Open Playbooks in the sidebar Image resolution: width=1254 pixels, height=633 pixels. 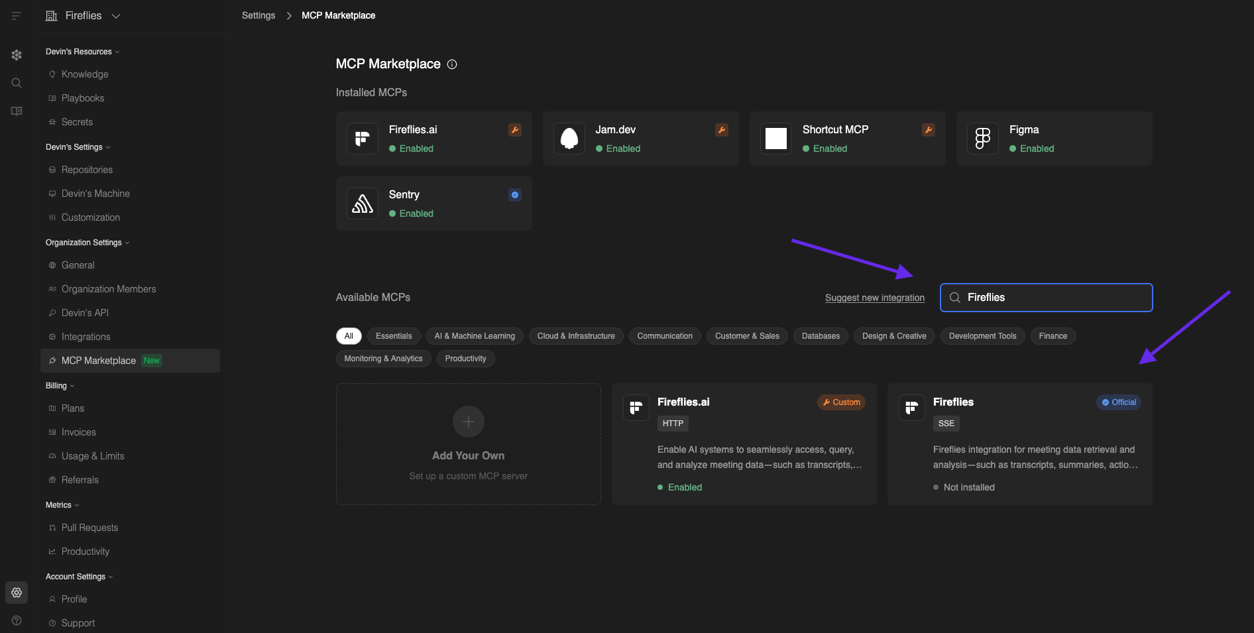(130, 98)
